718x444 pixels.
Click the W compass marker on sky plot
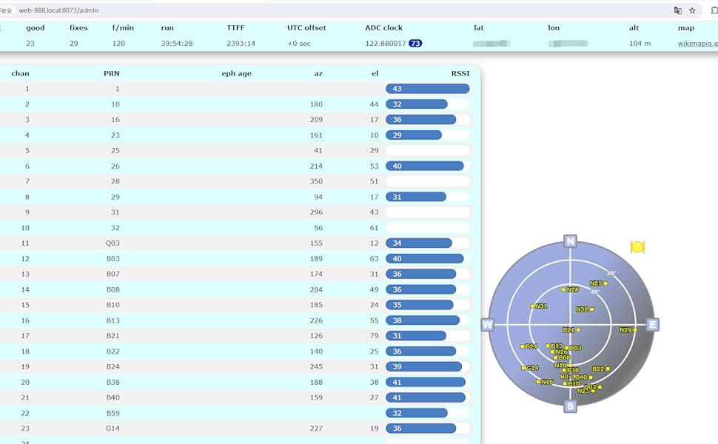click(x=487, y=325)
